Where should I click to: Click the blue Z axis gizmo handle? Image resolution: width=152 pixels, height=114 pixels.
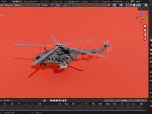point(141,13)
